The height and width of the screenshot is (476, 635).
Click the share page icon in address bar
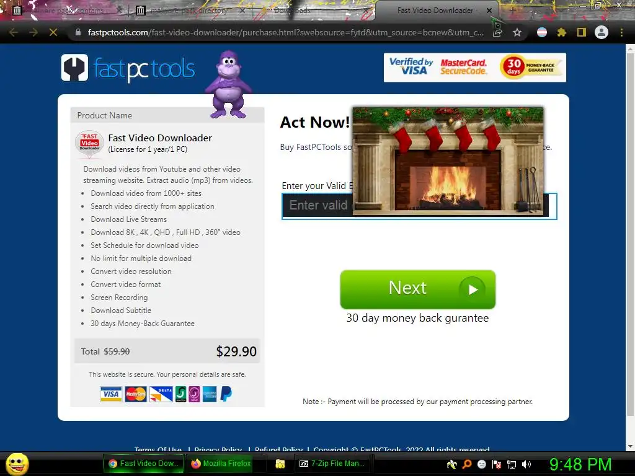pyautogui.click(x=498, y=32)
